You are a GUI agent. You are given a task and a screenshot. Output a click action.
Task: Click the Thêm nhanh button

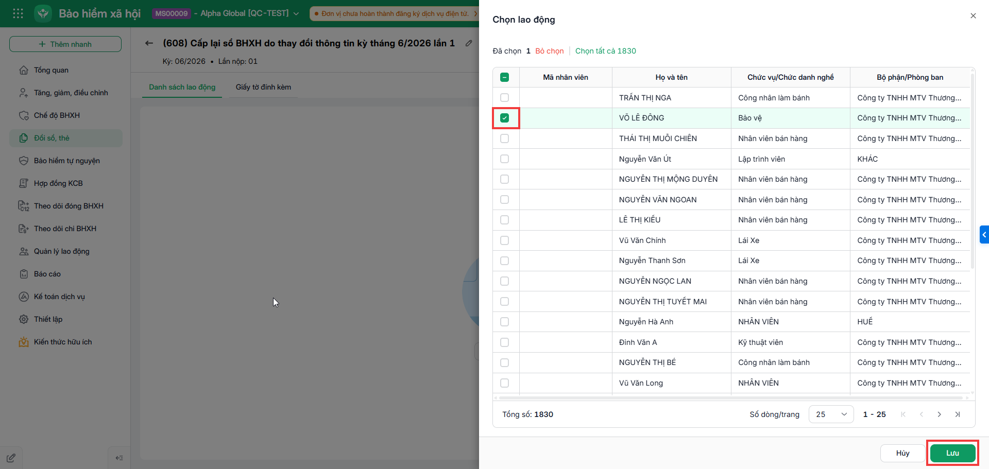pyautogui.click(x=65, y=44)
